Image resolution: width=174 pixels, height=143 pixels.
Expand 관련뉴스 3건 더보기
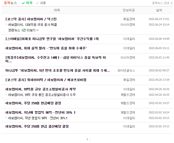pos(23,30)
